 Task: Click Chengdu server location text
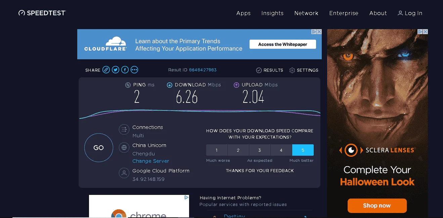pos(144,154)
